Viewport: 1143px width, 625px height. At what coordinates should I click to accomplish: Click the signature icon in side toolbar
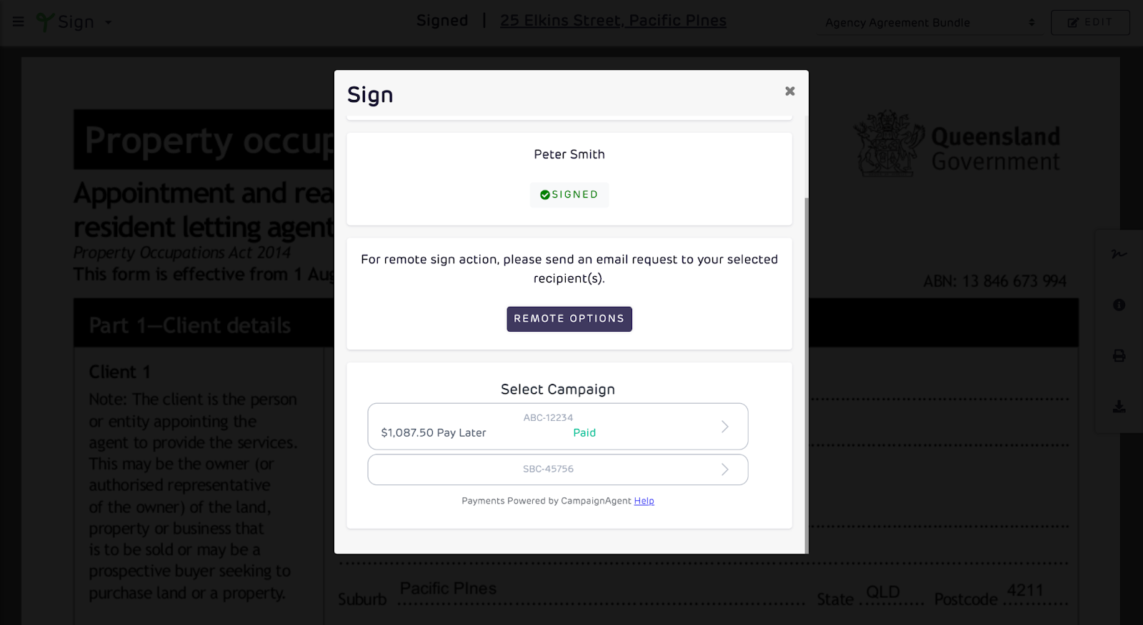click(1119, 254)
